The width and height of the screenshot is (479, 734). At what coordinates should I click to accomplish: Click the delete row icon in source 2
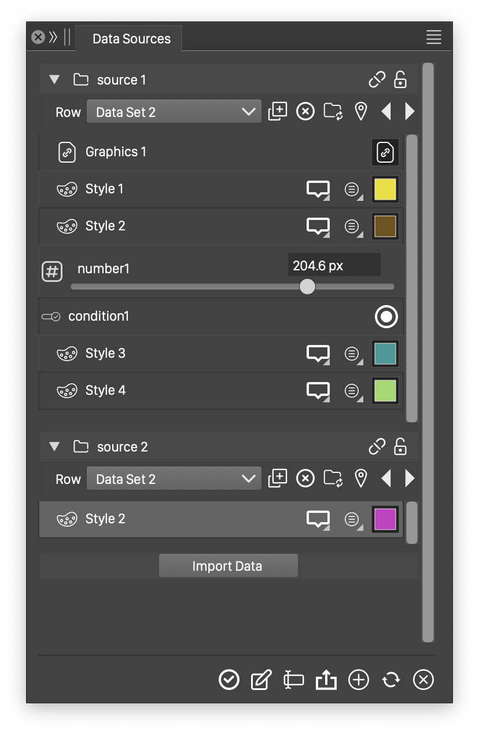[x=305, y=478]
